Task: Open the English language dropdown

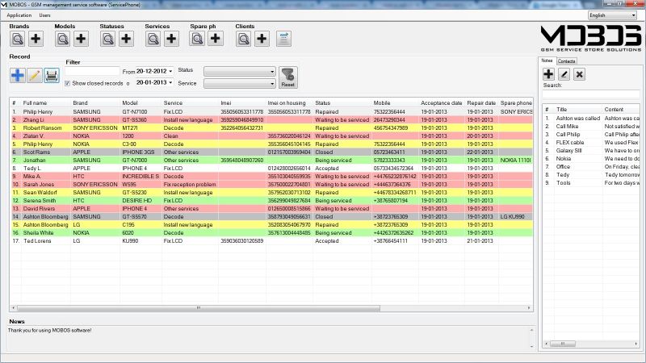Action: 613,15
